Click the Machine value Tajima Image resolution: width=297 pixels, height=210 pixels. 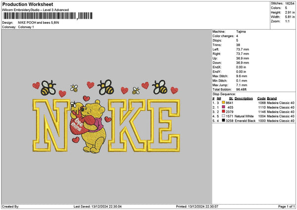(241, 31)
